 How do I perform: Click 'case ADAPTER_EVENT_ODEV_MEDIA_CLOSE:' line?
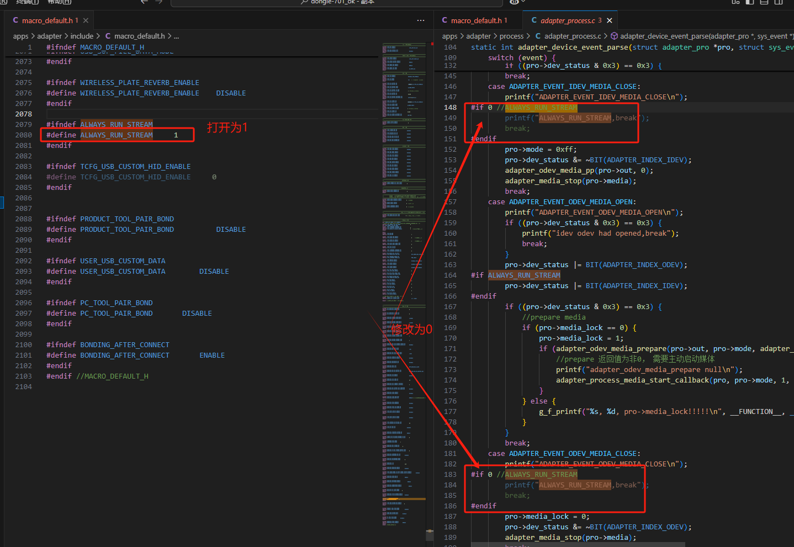pos(564,453)
